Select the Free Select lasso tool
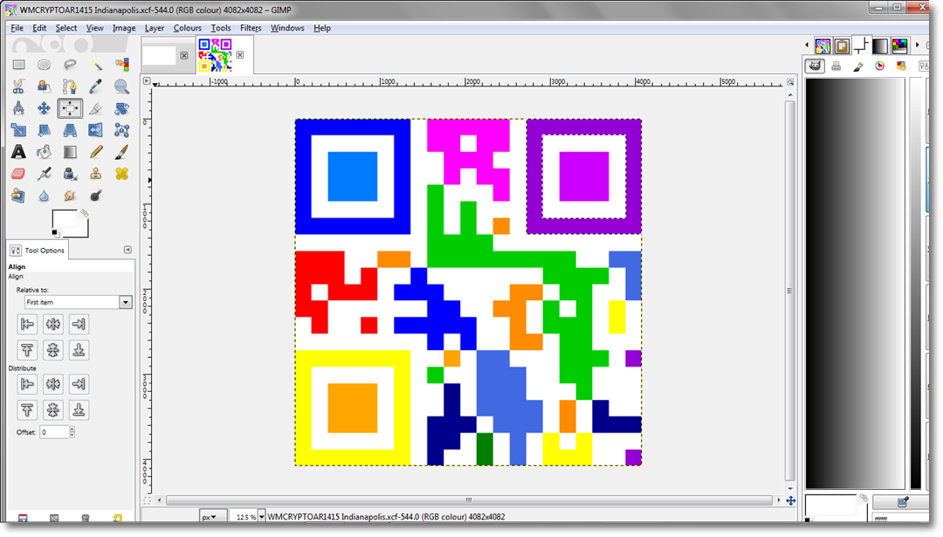This screenshot has width=943, height=537. pos(70,65)
